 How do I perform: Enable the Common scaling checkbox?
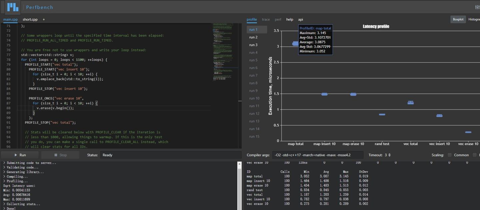click(x=450, y=155)
